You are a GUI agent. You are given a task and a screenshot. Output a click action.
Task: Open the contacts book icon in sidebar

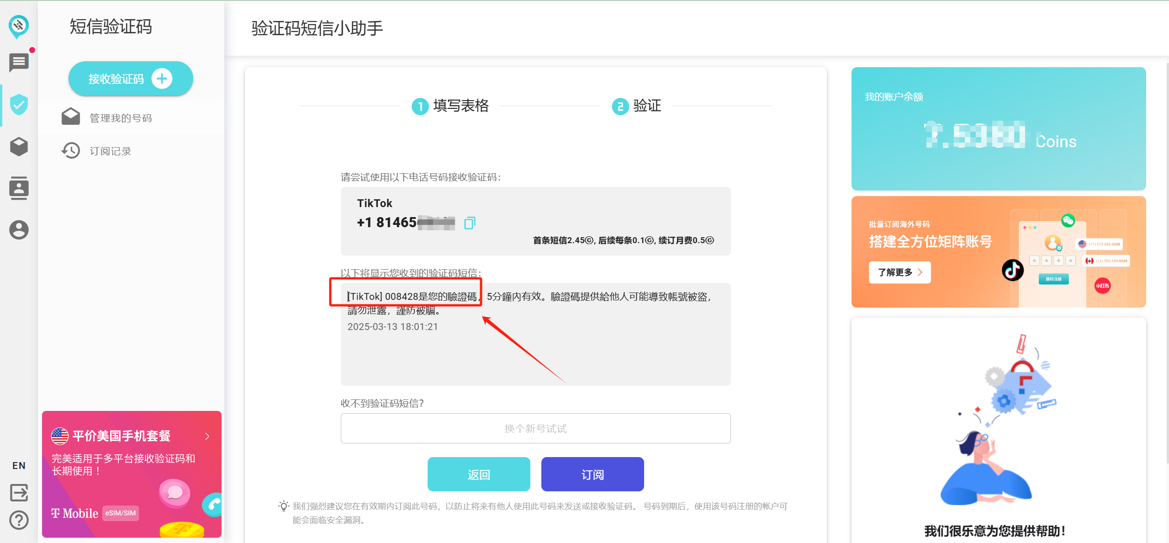[19, 188]
